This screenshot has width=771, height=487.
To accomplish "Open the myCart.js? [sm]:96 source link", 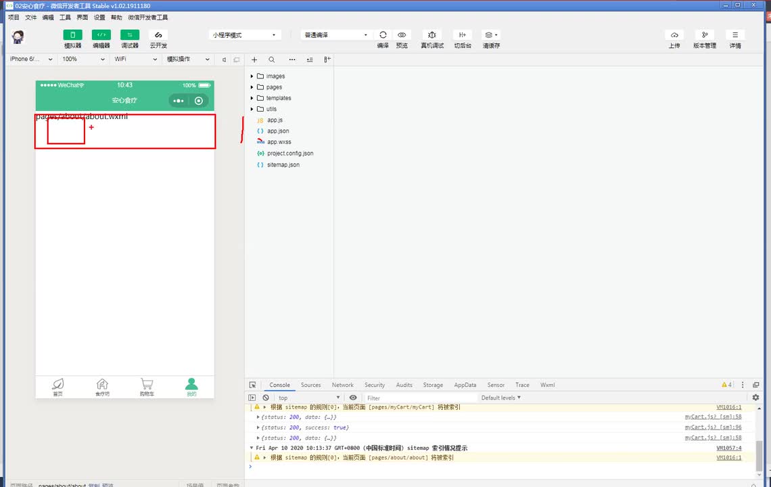I will point(713,427).
